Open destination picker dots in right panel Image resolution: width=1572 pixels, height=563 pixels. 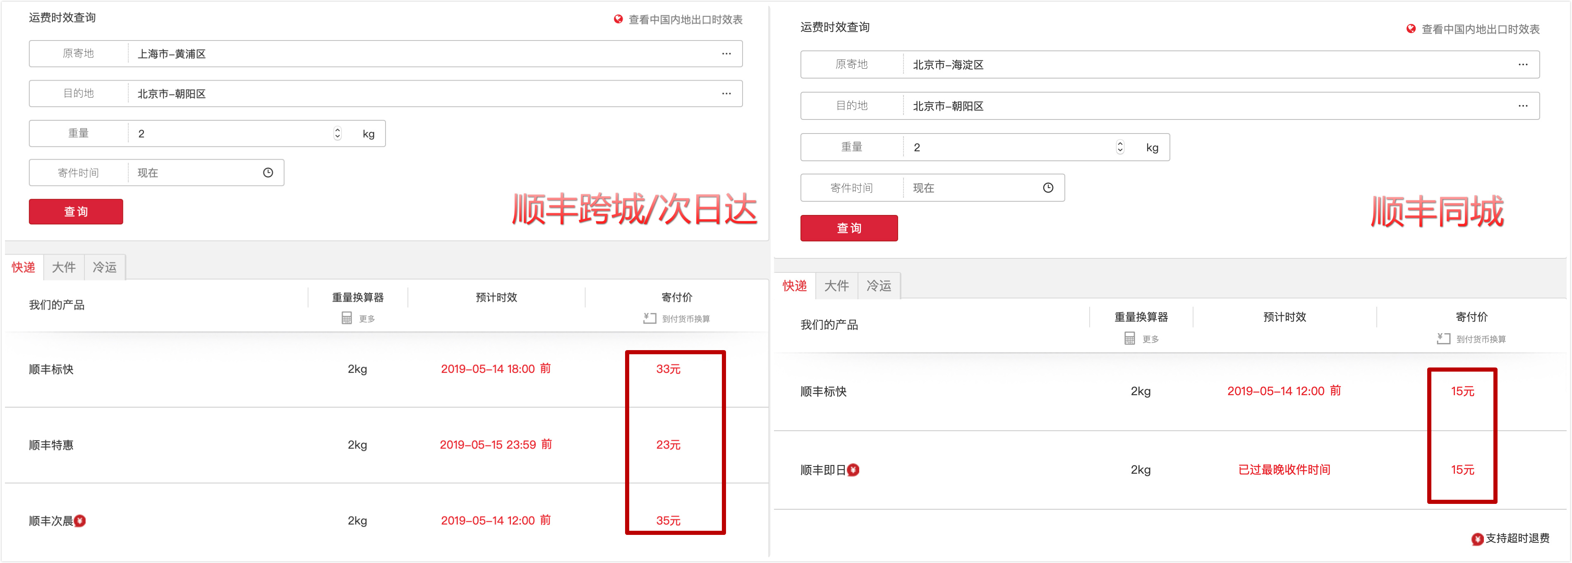click(1523, 106)
